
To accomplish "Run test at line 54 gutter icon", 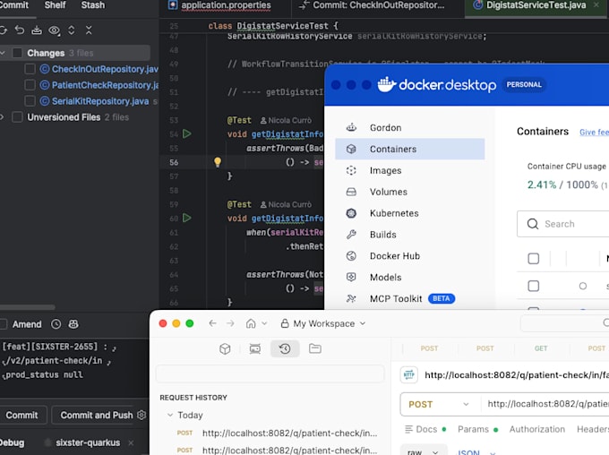I will [x=187, y=133].
